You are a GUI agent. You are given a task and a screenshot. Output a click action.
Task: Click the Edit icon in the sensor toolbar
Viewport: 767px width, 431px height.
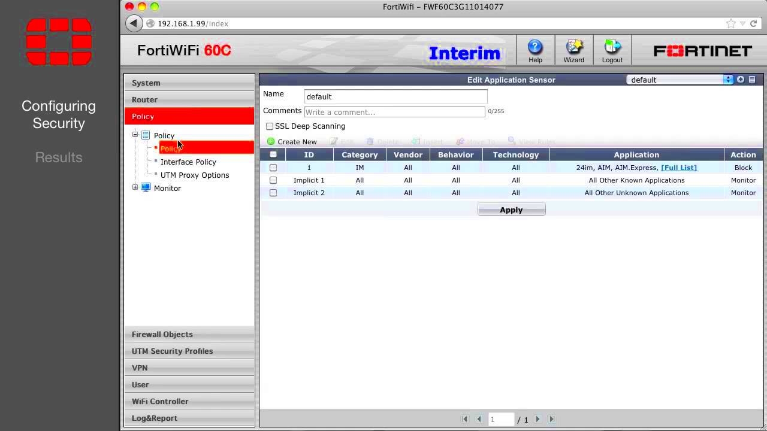[334, 142]
